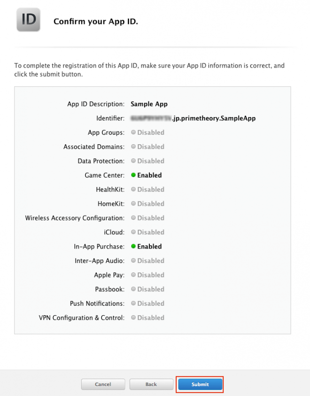
Task: Click the Back button
Action: [151, 384]
